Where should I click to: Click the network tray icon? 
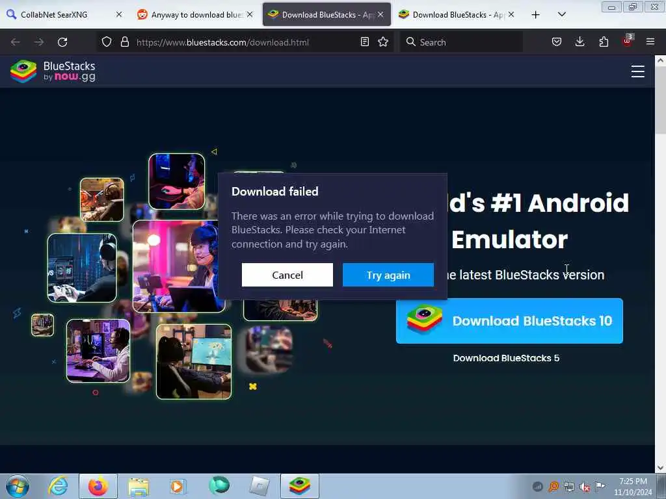(x=568, y=487)
